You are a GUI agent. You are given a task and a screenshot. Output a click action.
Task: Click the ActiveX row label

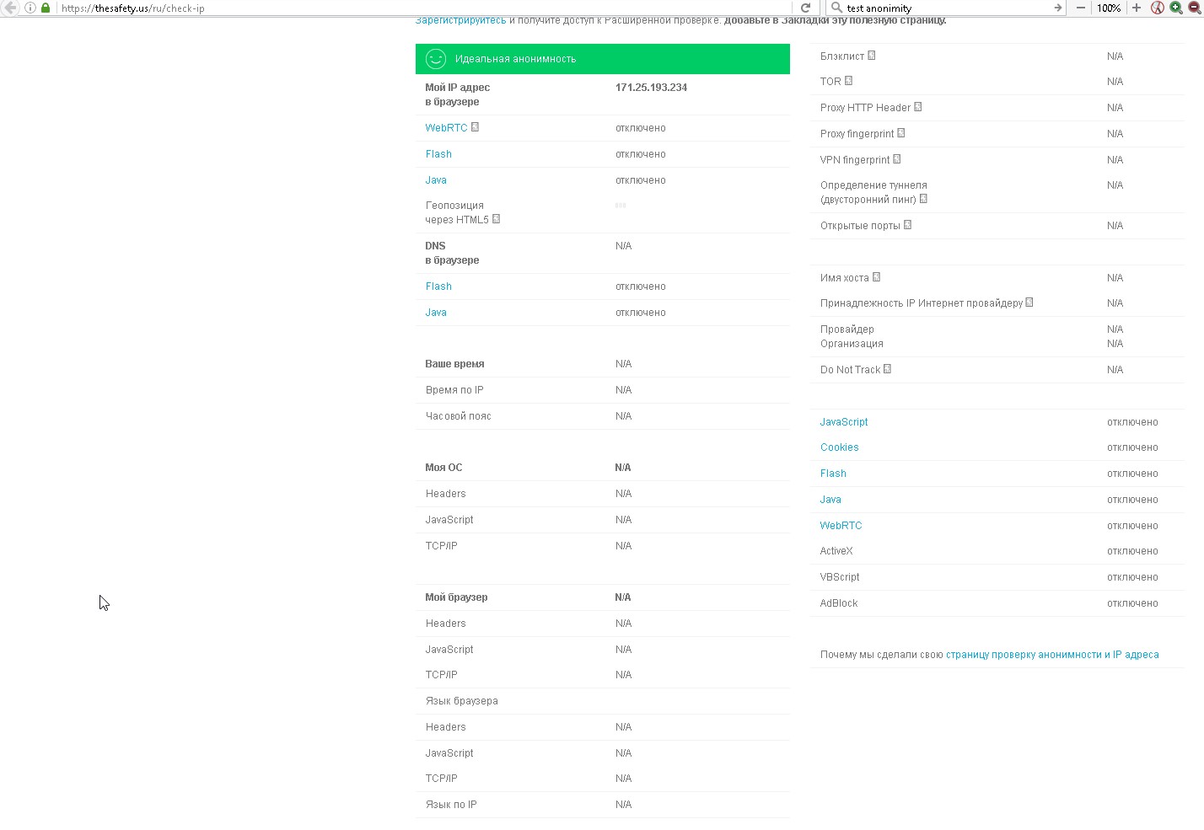[836, 551]
